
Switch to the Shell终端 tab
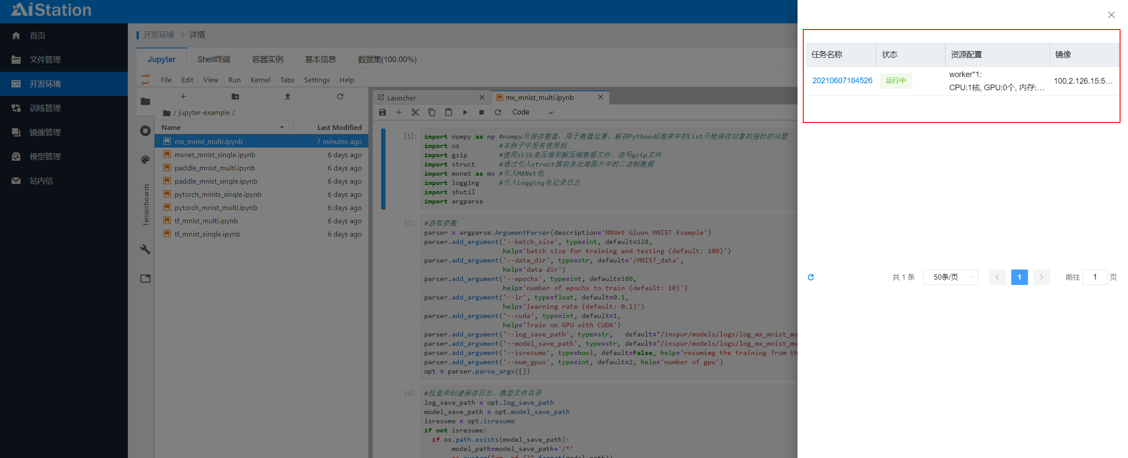(214, 59)
